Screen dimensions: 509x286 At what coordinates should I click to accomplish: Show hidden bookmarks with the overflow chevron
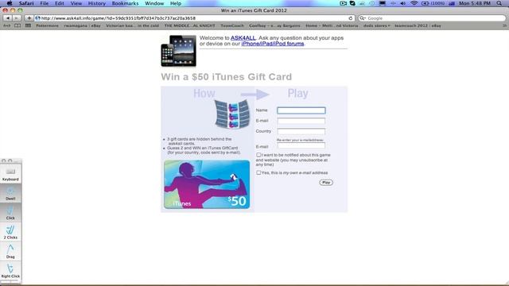point(504,25)
